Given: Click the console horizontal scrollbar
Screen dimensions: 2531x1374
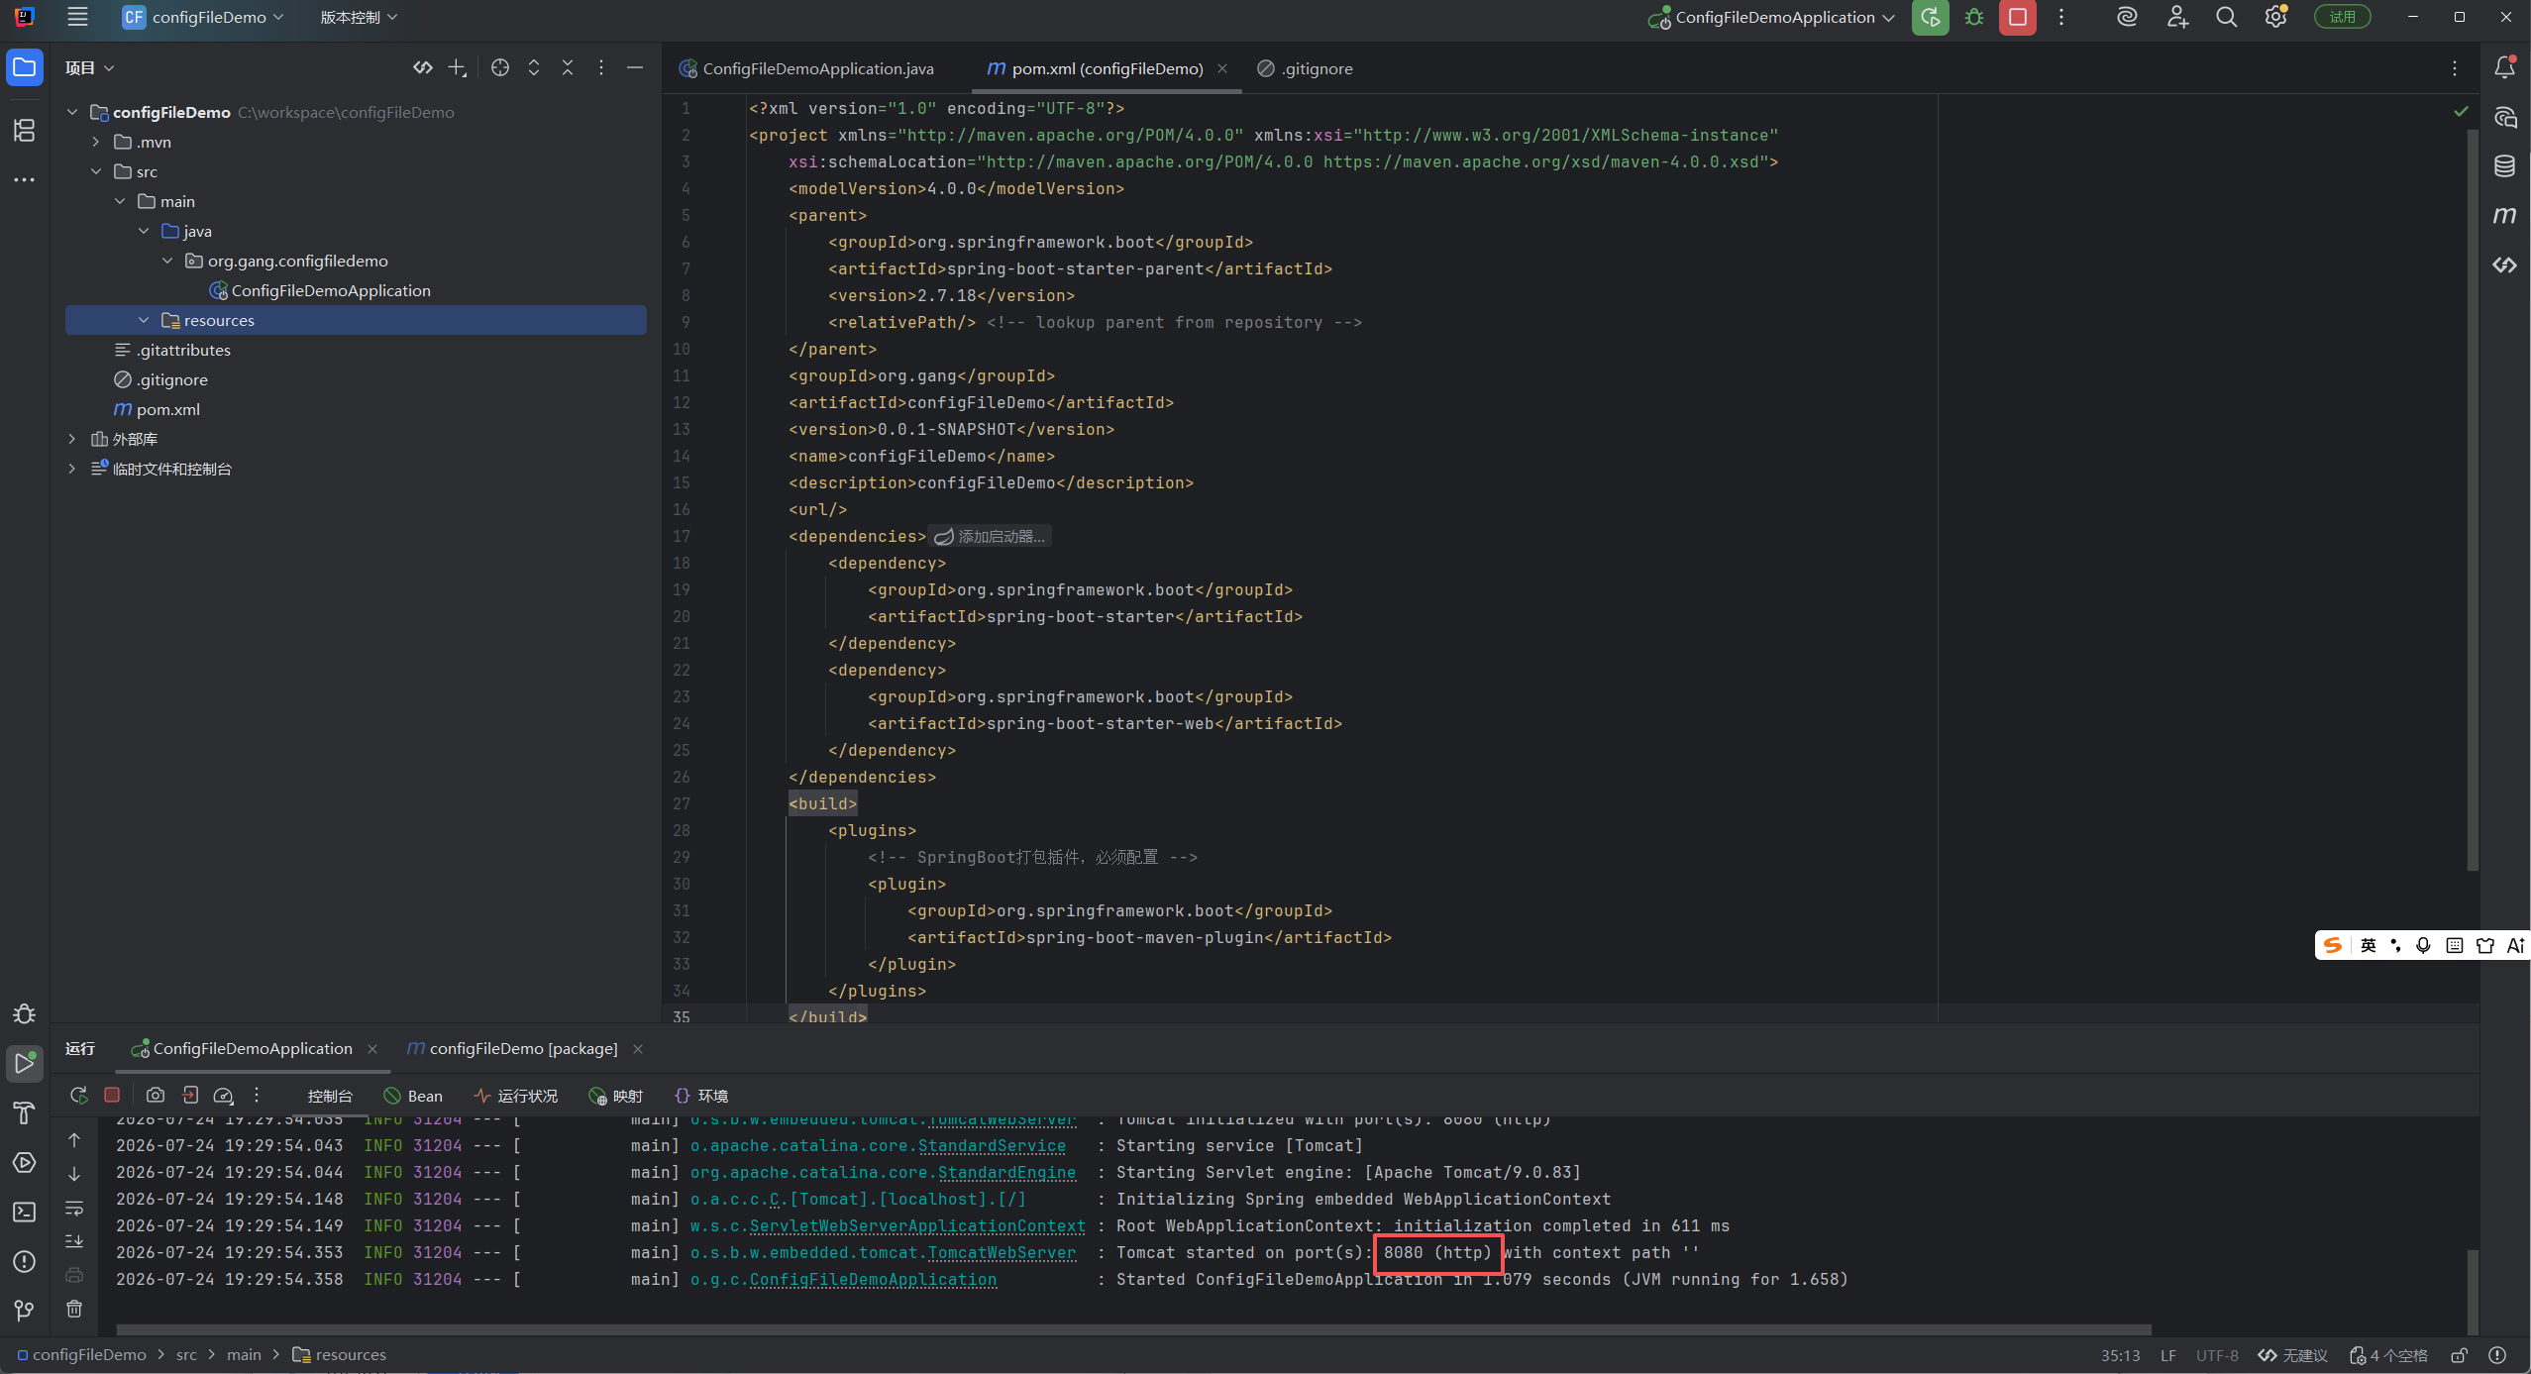Looking at the screenshot, I should [1134, 1329].
